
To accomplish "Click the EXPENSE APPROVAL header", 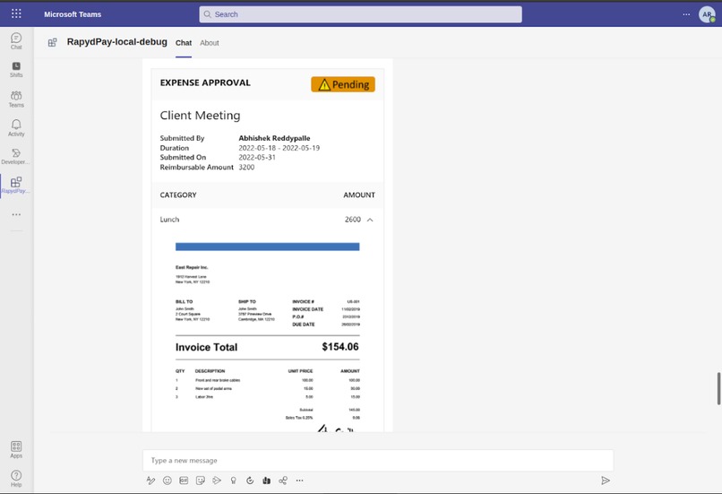I will coord(205,82).
